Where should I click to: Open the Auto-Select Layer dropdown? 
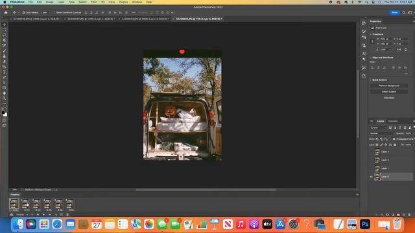click(x=45, y=12)
